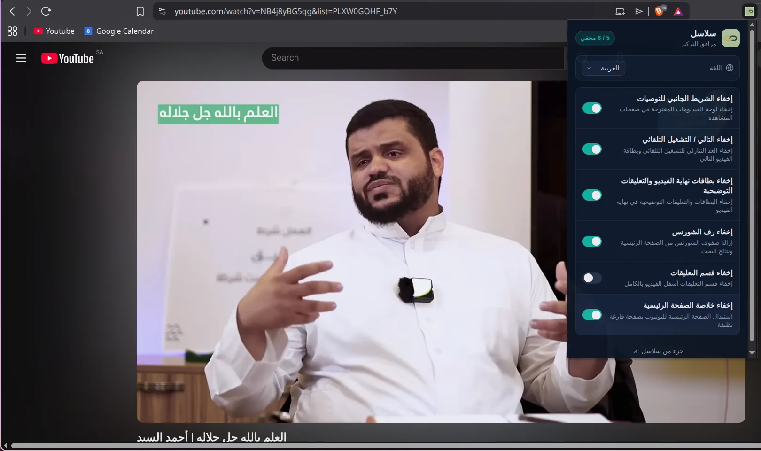This screenshot has width=761, height=451.
Task: Toggle hide Up Next / autoplay switch
Action: pyautogui.click(x=592, y=149)
